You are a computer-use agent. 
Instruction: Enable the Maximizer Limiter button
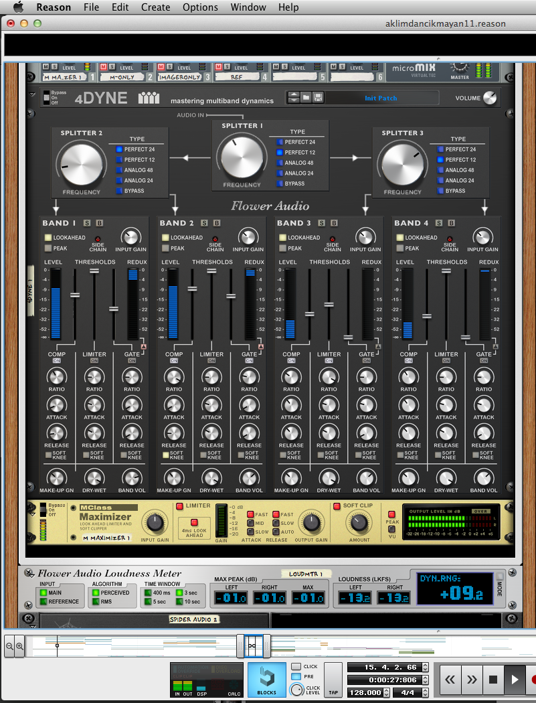coord(180,506)
